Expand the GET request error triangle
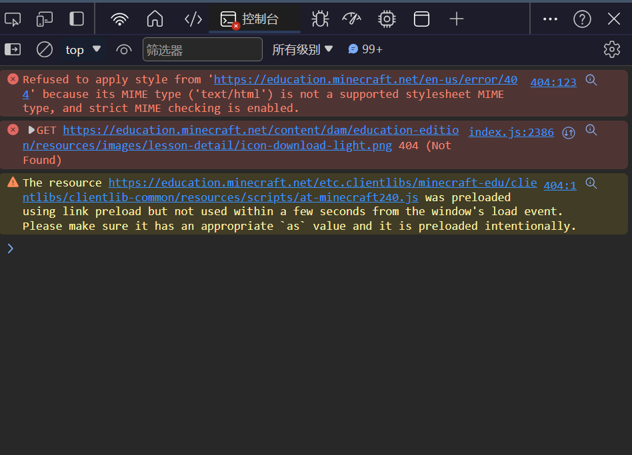The height and width of the screenshot is (455, 632). click(31, 131)
